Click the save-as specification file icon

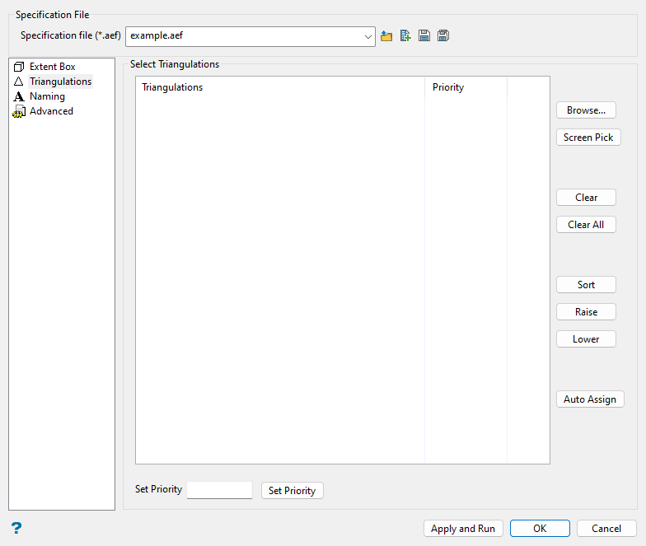coord(443,36)
